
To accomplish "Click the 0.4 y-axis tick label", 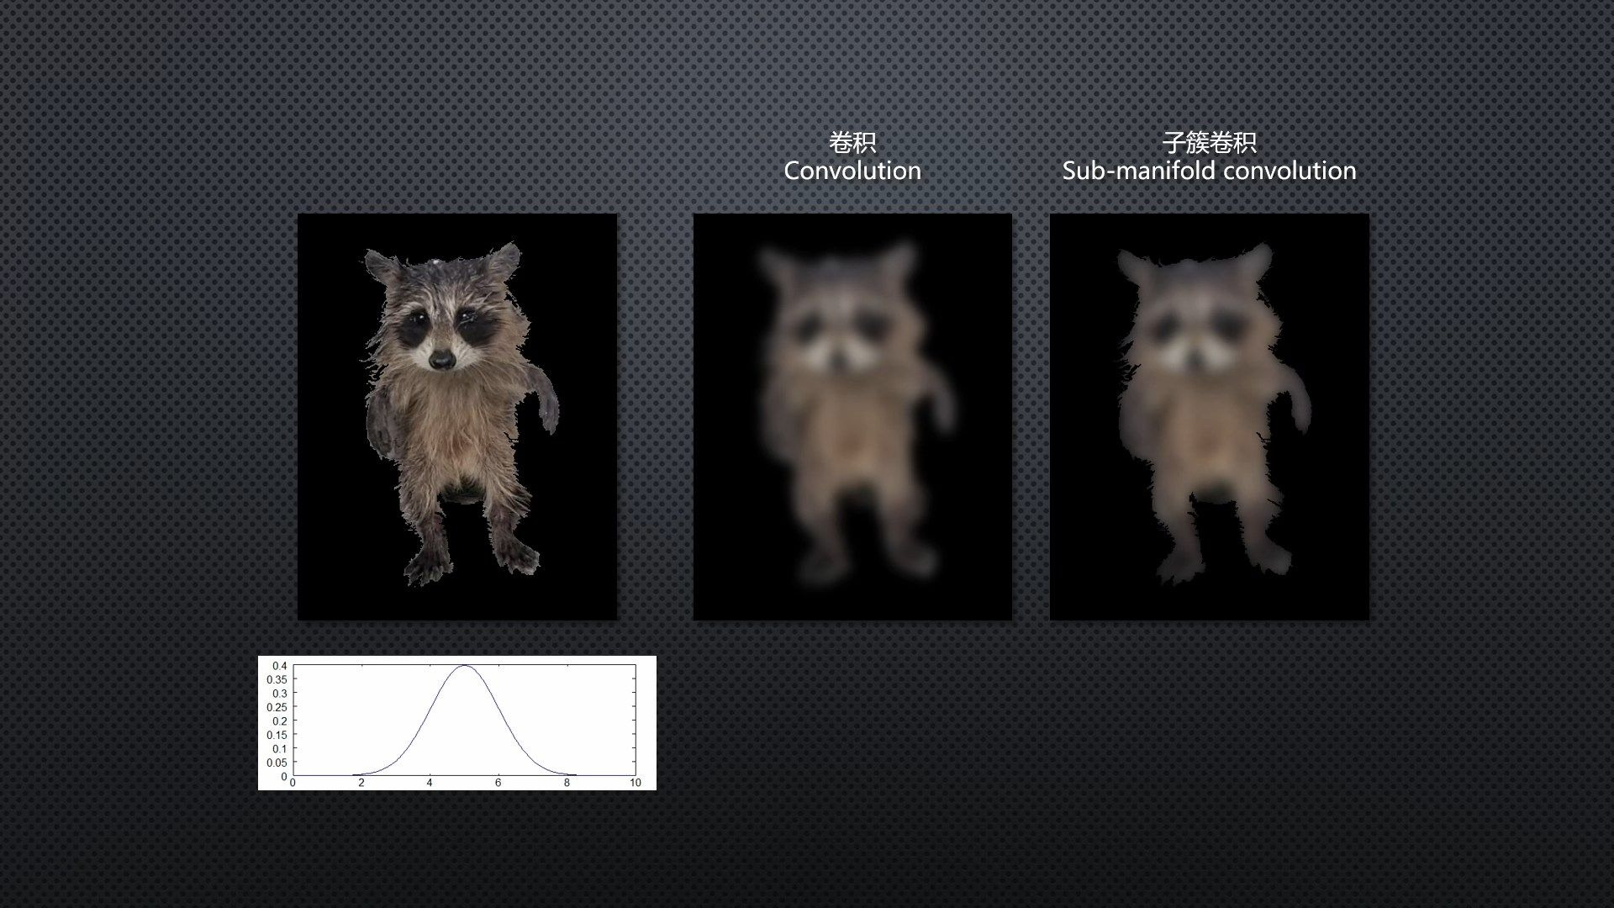I will pos(278,666).
